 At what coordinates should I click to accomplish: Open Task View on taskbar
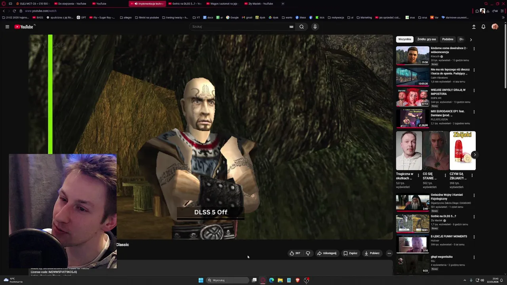[254, 280]
